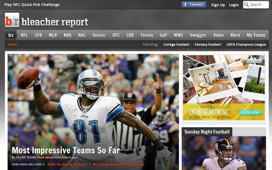The image size is (272, 170).
Task: Open the My Teams menu
Action: click(x=256, y=35)
